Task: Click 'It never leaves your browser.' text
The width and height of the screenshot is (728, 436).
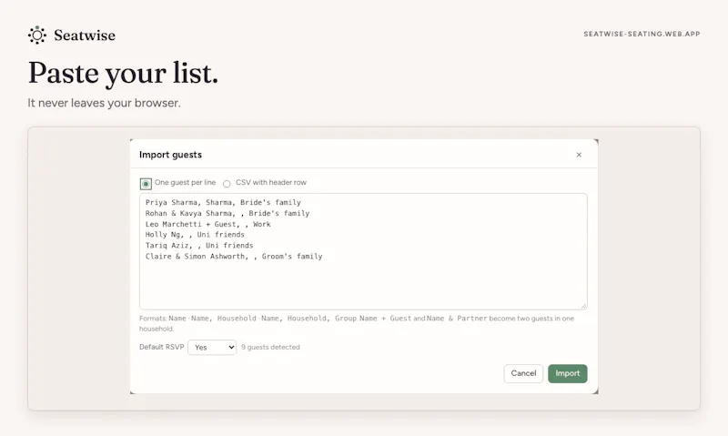Action: (x=104, y=103)
